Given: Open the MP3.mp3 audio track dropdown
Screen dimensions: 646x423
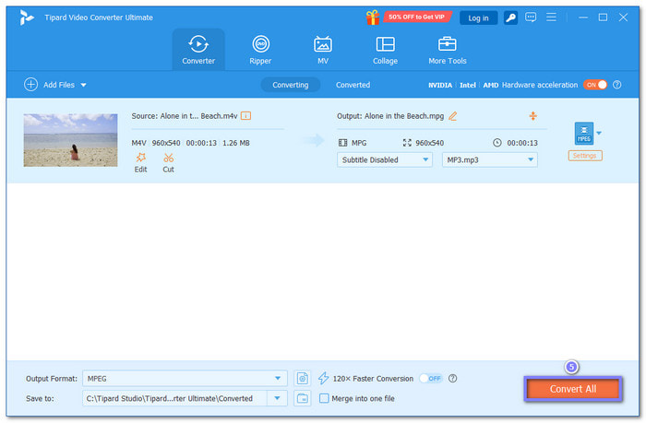Looking at the screenshot, I should pyautogui.click(x=489, y=159).
